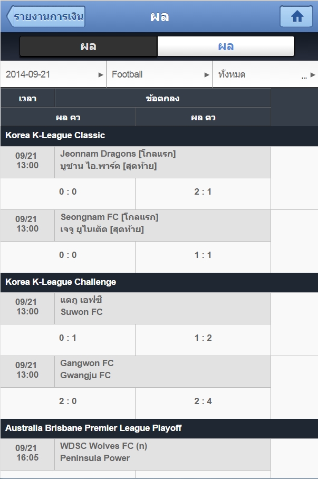Select the Jeonnam Dragons match row
The image size is (318, 479).
click(x=136, y=162)
